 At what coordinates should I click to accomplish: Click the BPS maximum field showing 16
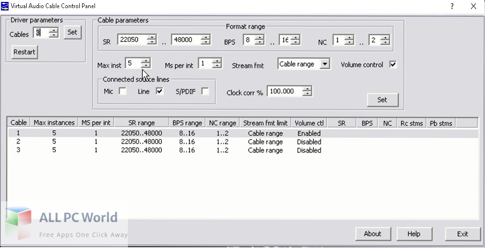point(285,40)
